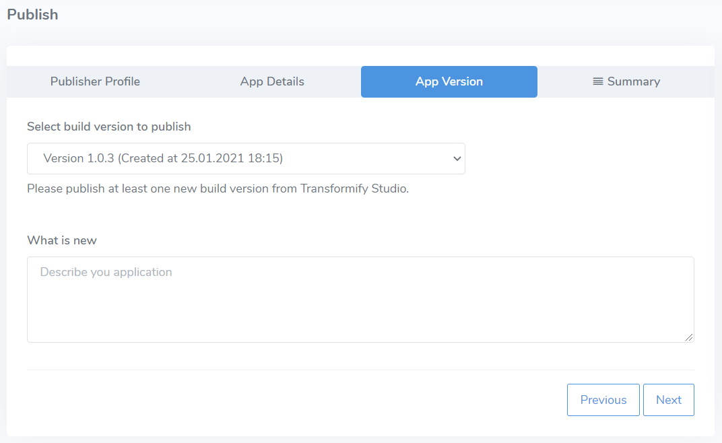The image size is (722, 443).
Task: Focus the What is new text area
Action: [x=360, y=300]
